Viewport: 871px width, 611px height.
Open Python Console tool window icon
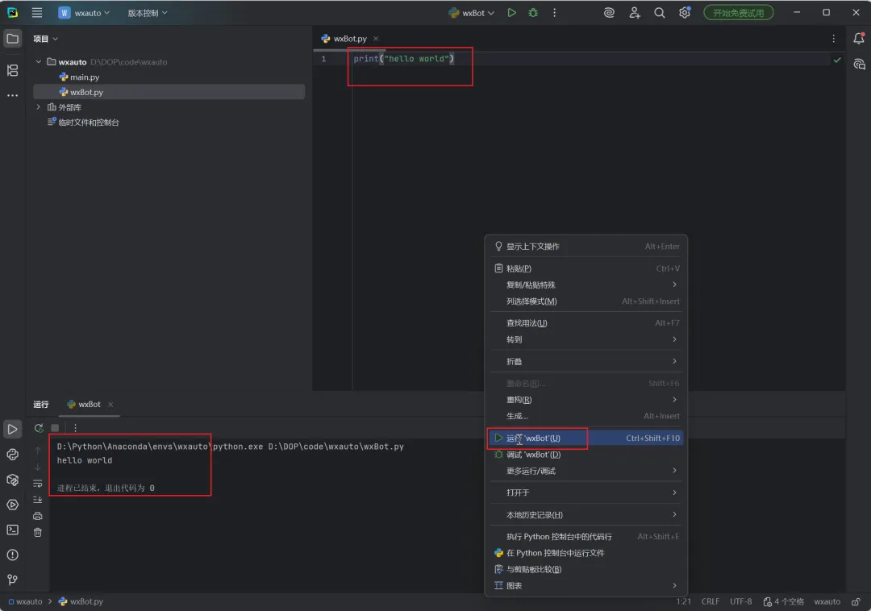[12, 455]
